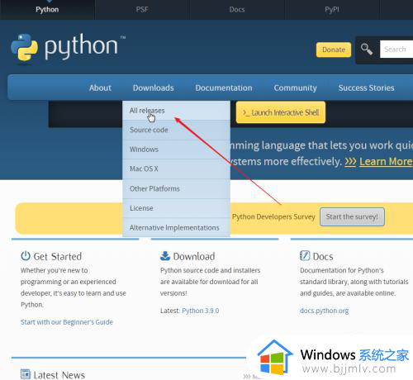Open Start with our Beginner's Guide link

pyautogui.click(x=67, y=322)
